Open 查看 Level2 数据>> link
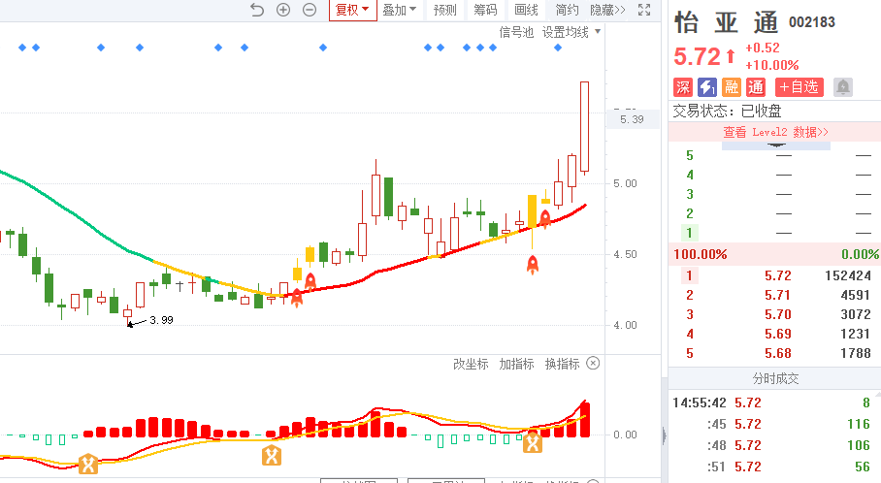 [x=775, y=132]
